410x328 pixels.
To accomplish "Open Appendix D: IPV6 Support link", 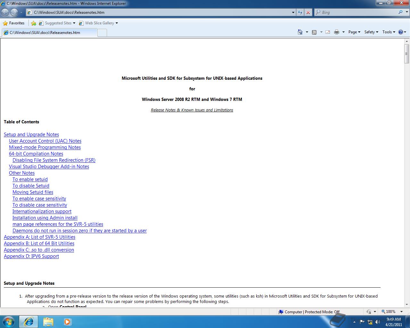I will pyautogui.click(x=31, y=256).
